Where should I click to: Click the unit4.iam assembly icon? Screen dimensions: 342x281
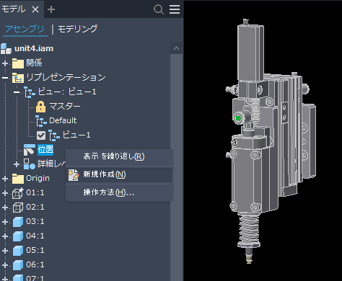[x=6, y=48]
